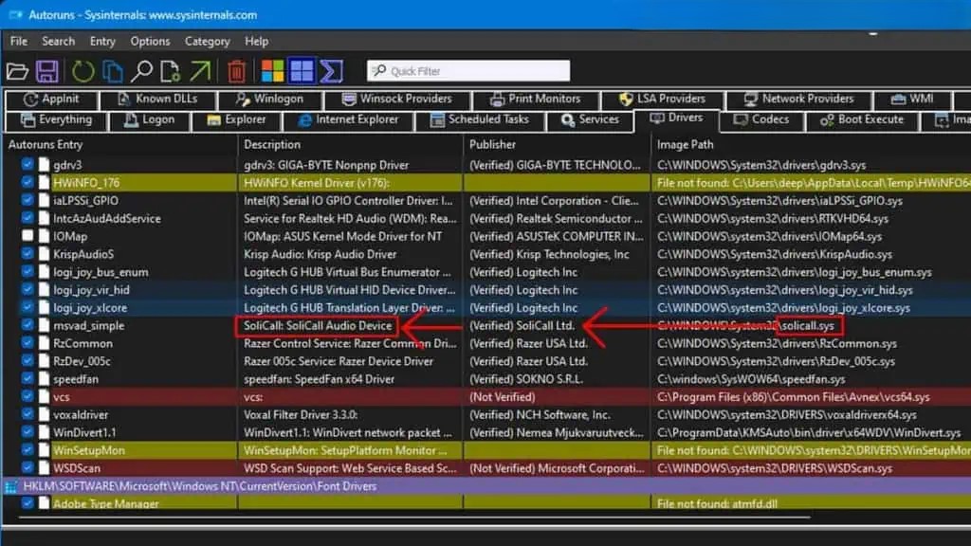Click the Open file toolbar icon

click(17, 71)
